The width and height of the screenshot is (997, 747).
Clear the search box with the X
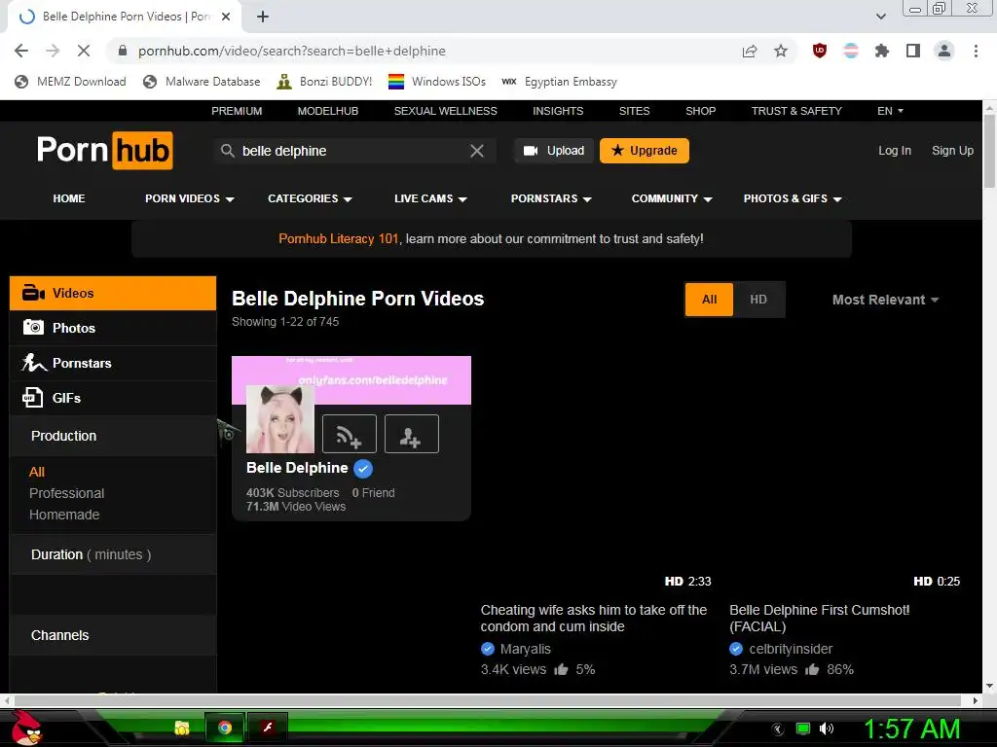point(477,151)
